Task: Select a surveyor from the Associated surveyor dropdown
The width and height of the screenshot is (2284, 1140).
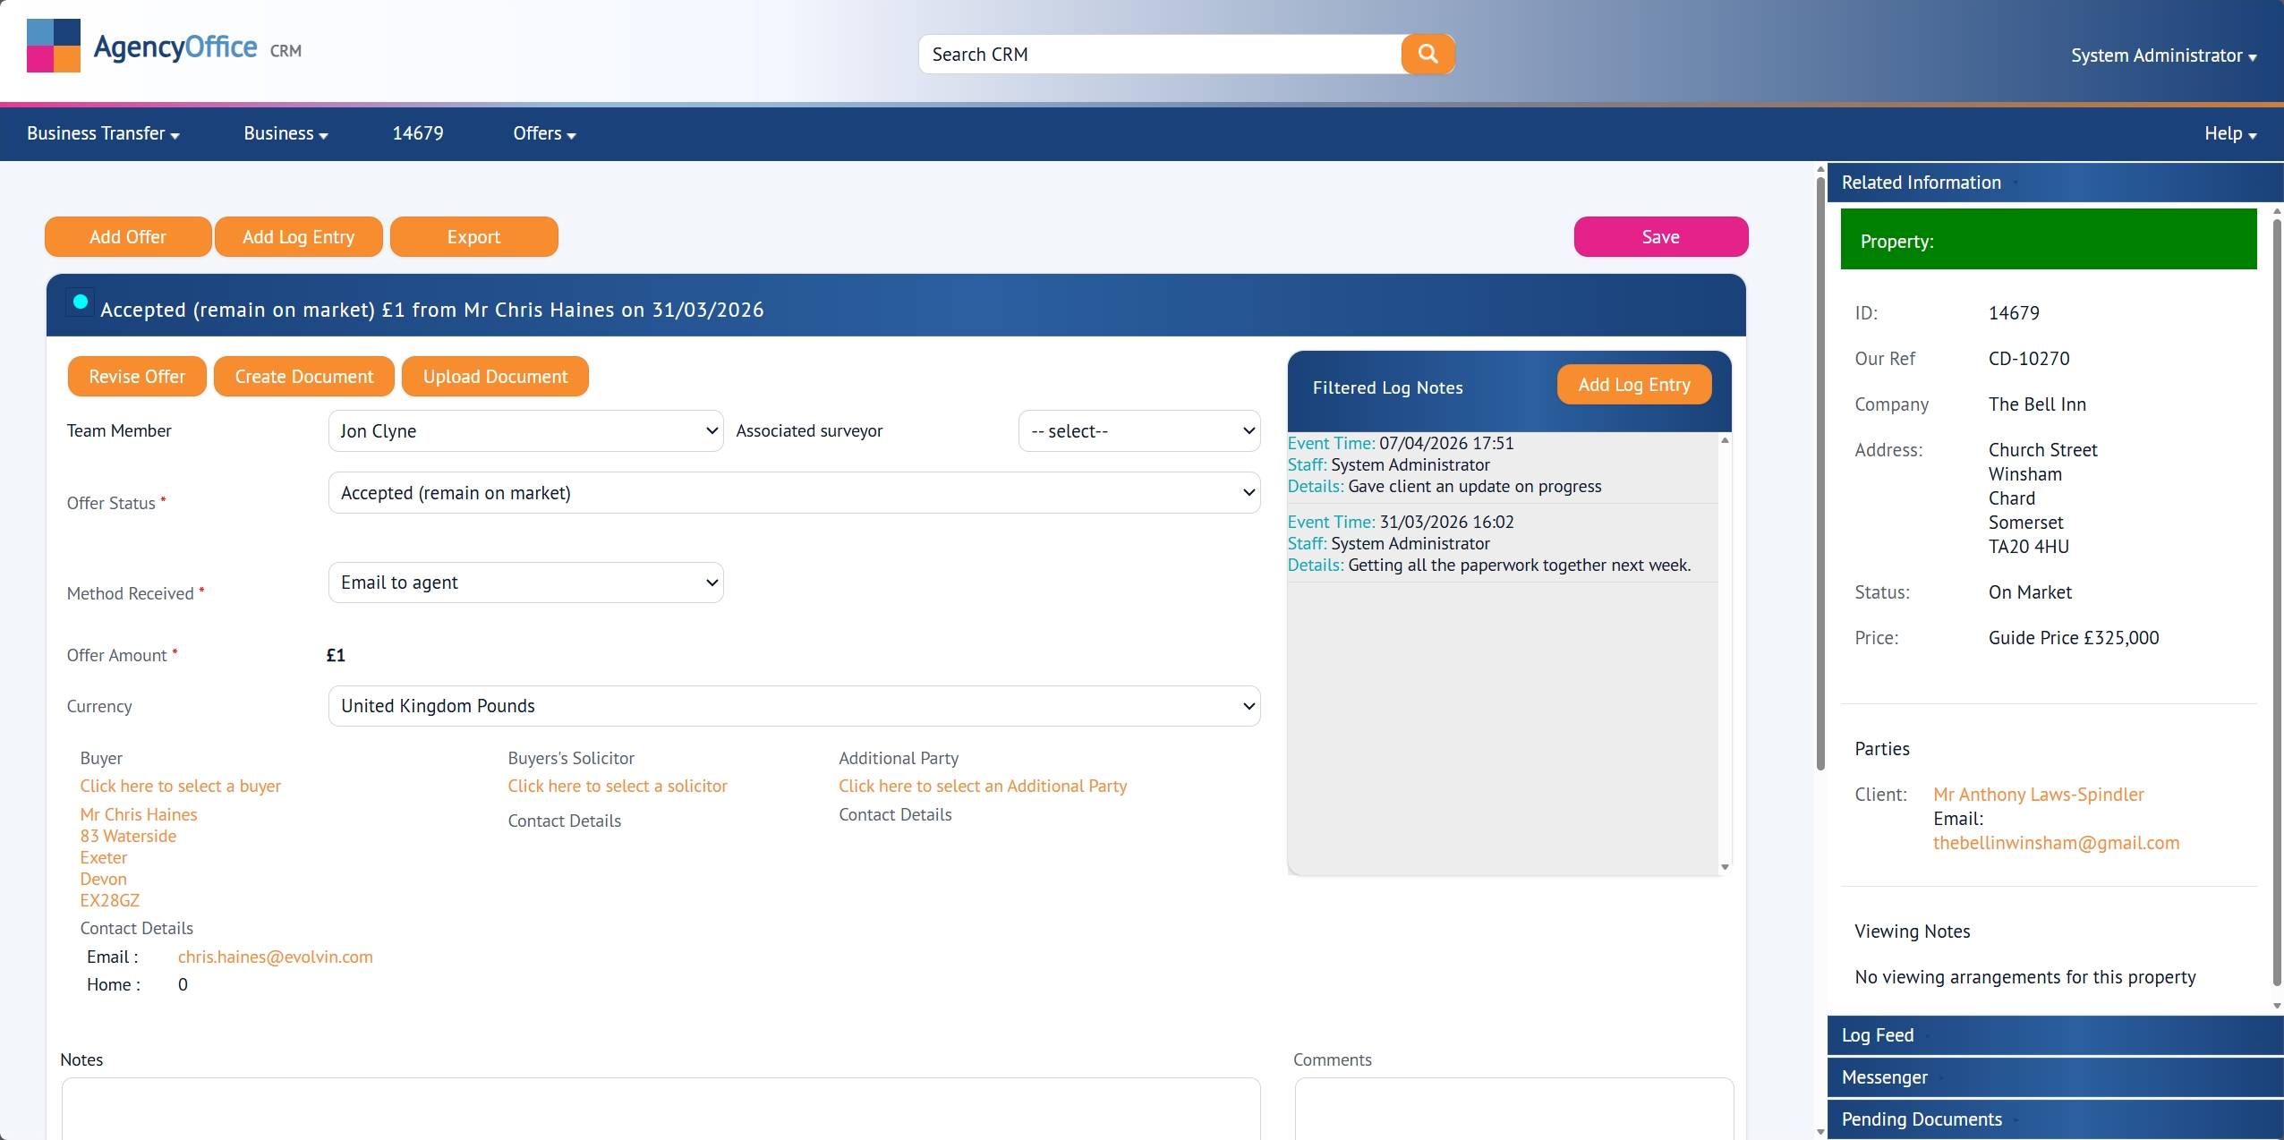Action: (x=1138, y=430)
